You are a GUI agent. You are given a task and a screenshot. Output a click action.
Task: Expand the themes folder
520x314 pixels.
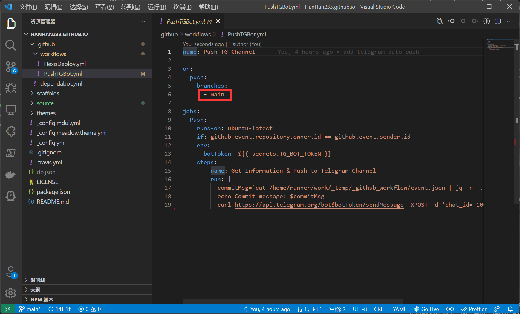click(46, 113)
